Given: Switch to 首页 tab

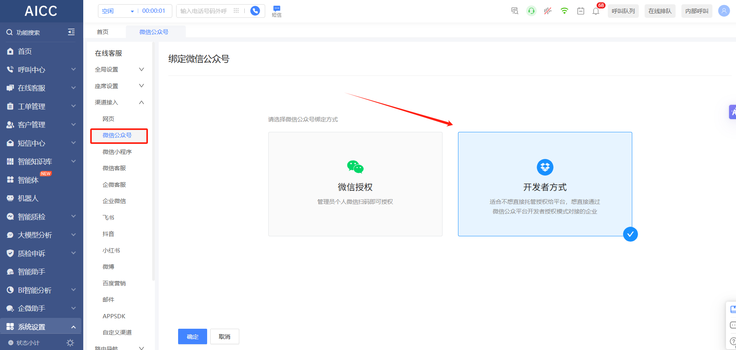Looking at the screenshot, I should pyautogui.click(x=103, y=32).
